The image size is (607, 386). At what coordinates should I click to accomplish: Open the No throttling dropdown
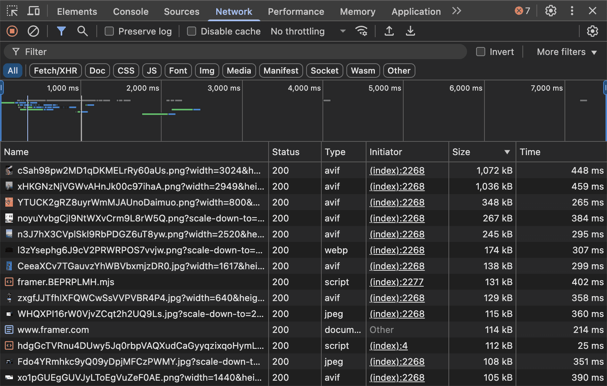[x=307, y=31]
